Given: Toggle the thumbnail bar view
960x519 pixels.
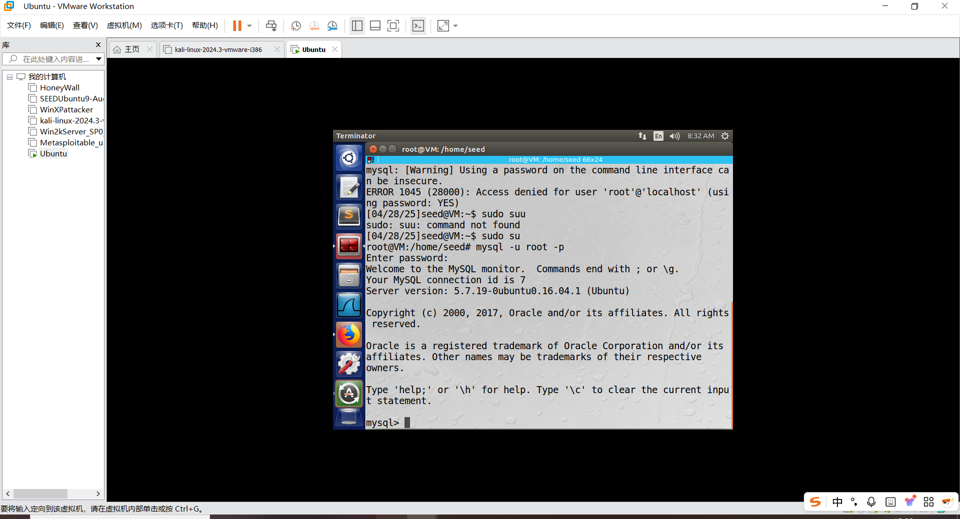Looking at the screenshot, I should (x=375, y=25).
